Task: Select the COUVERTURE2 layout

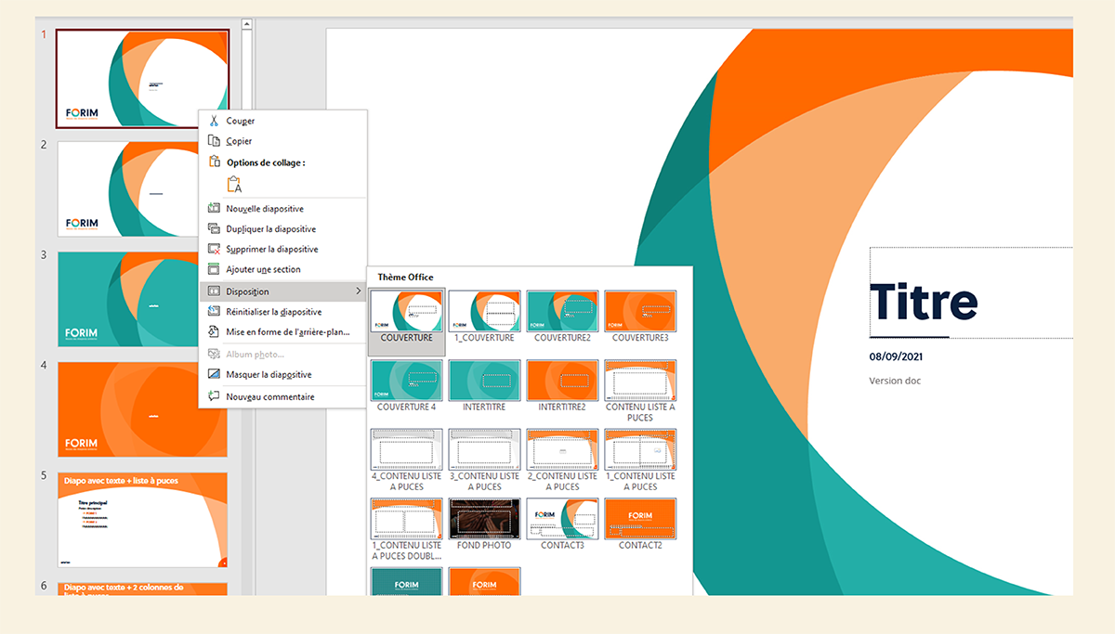Action: tap(563, 312)
